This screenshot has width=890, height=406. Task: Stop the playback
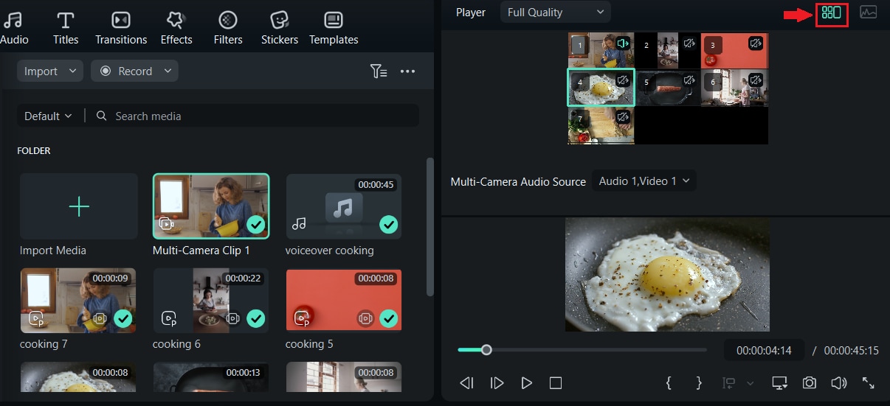(556, 383)
